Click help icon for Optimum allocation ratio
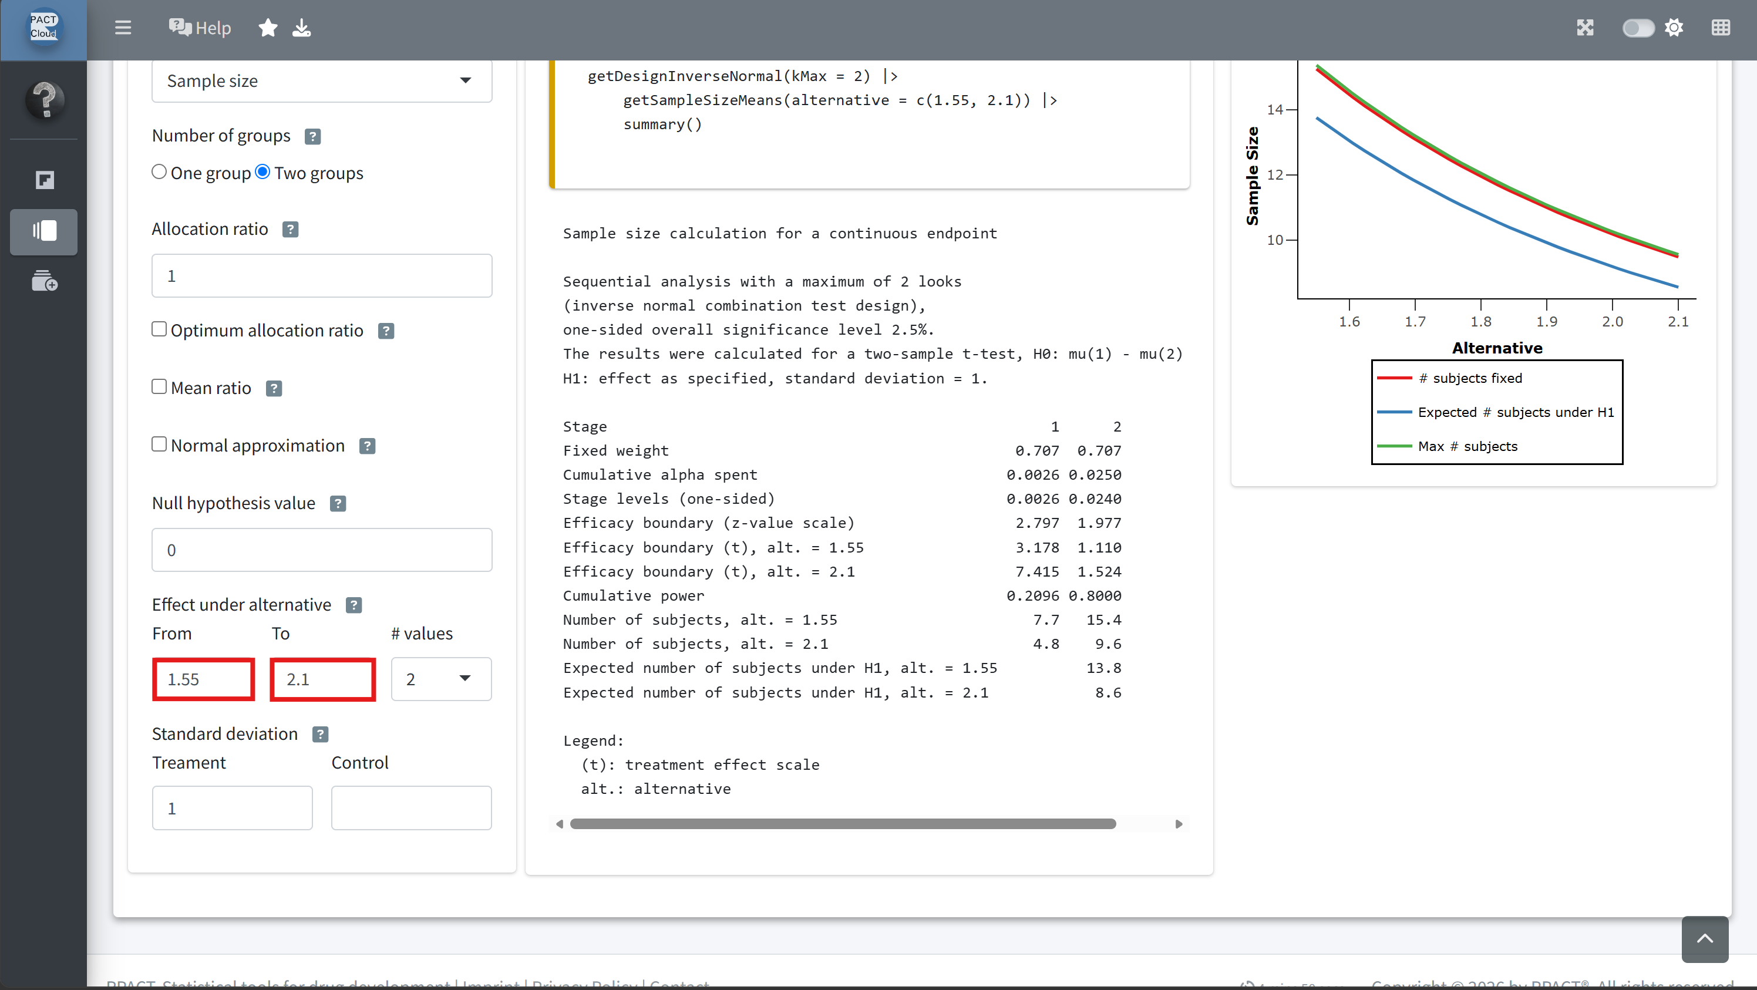This screenshot has width=1757, height=990. tap(385, 331)
